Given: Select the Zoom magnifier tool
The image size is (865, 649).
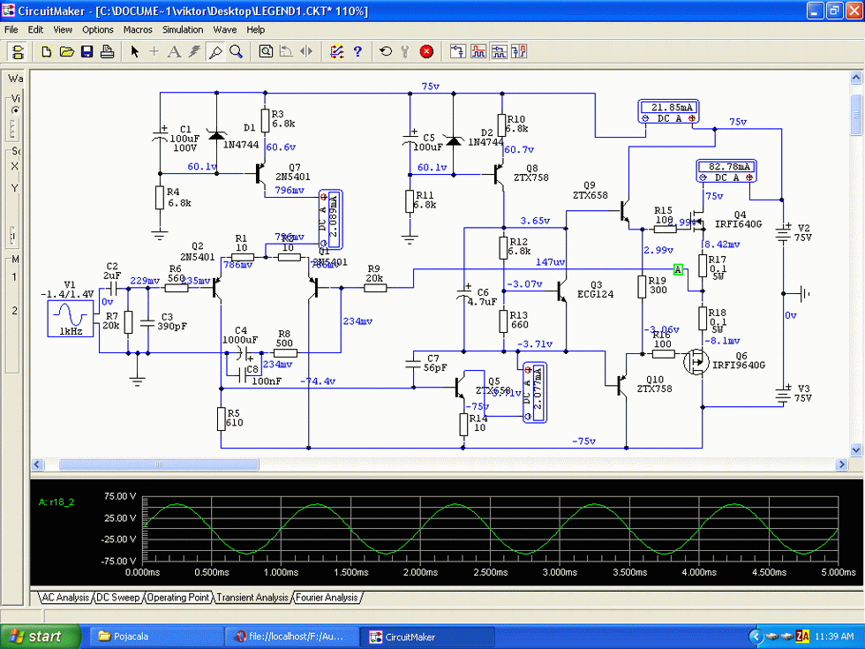Looking at the screenshot, I should (237, 52).
